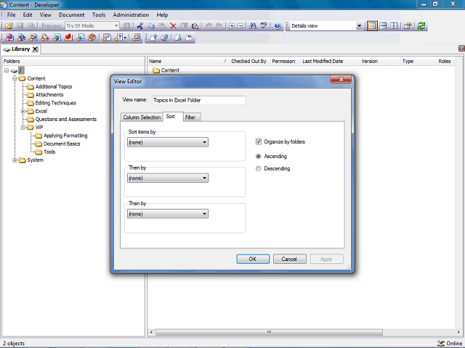Open the Tools menu

tap(99, 14)
